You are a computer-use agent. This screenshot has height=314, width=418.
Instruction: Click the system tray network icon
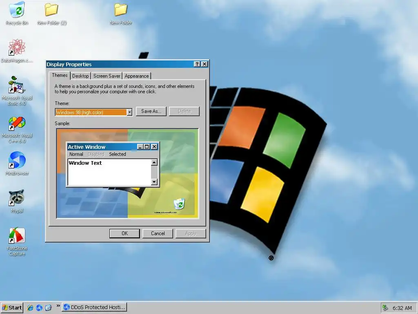(x=385, y=307)
